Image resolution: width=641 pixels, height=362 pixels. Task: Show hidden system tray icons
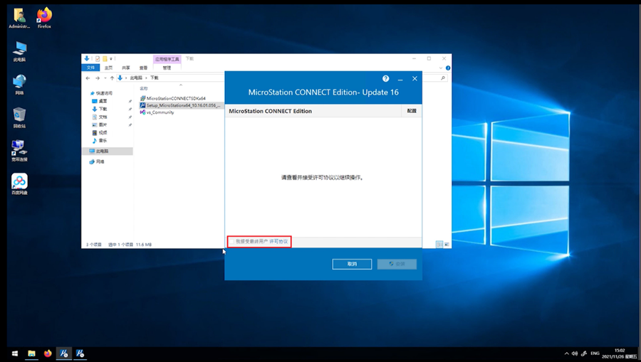(567, 353)
